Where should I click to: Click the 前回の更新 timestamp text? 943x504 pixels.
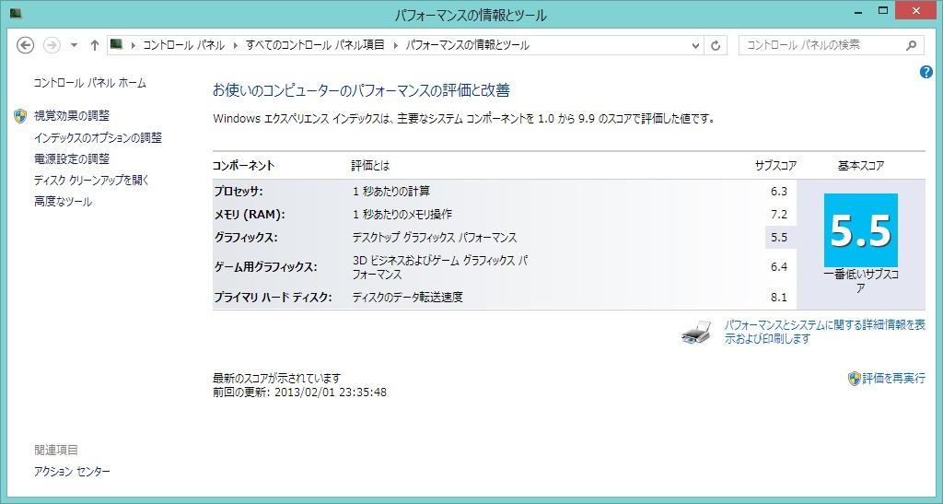click(299, 393)
